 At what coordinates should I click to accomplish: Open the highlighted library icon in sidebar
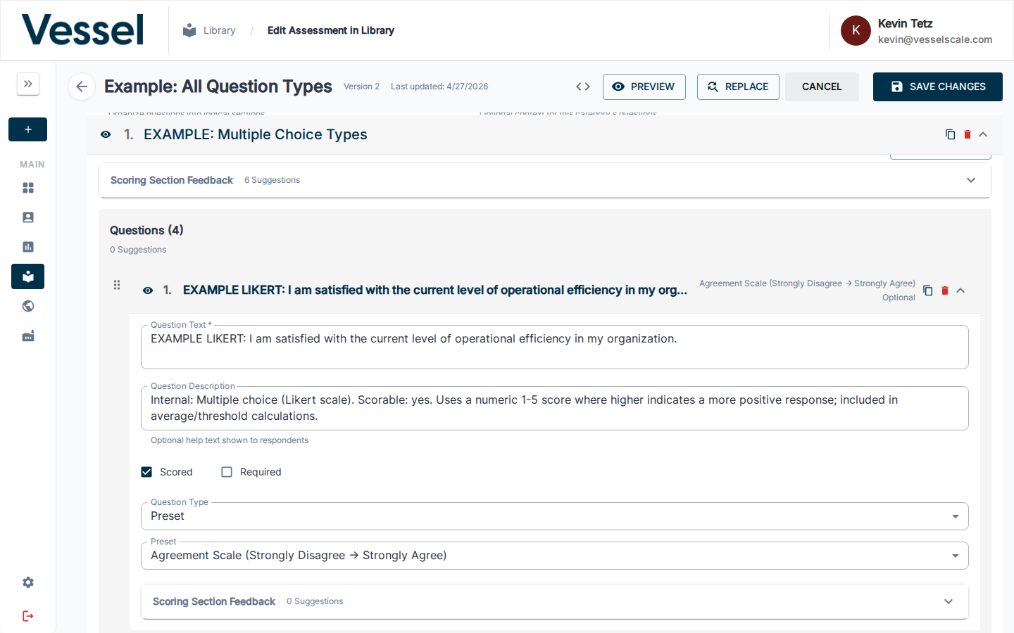(28, 276)
